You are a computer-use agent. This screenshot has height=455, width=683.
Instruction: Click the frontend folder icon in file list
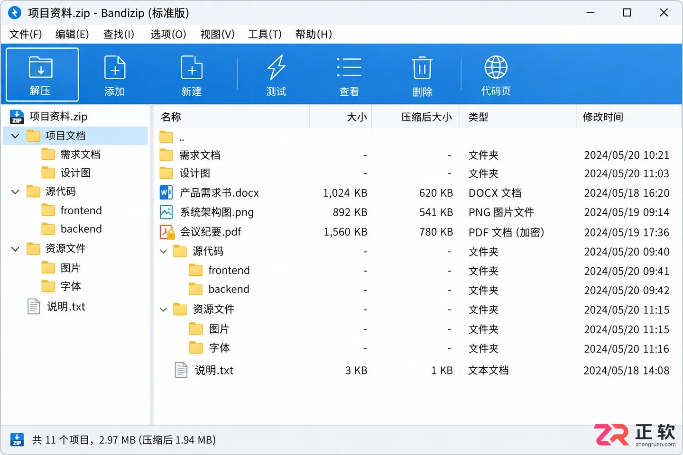coord(195,270)
